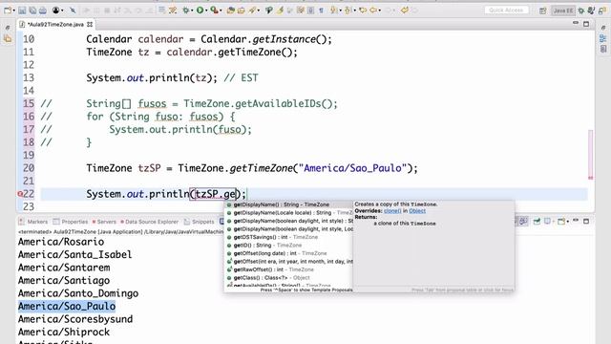The height and width of the screenshot is (344, 611).
Task: Open the Debug dropdown arrow
Action: [x=193, y=11]
